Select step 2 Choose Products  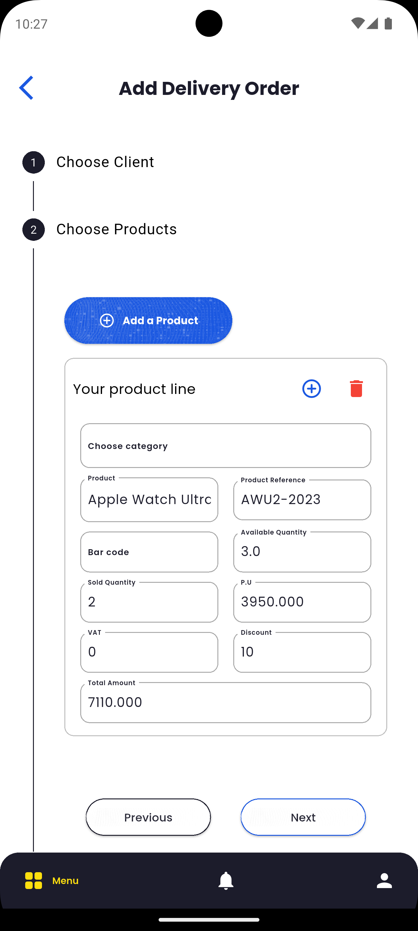(x=116, y=230)
